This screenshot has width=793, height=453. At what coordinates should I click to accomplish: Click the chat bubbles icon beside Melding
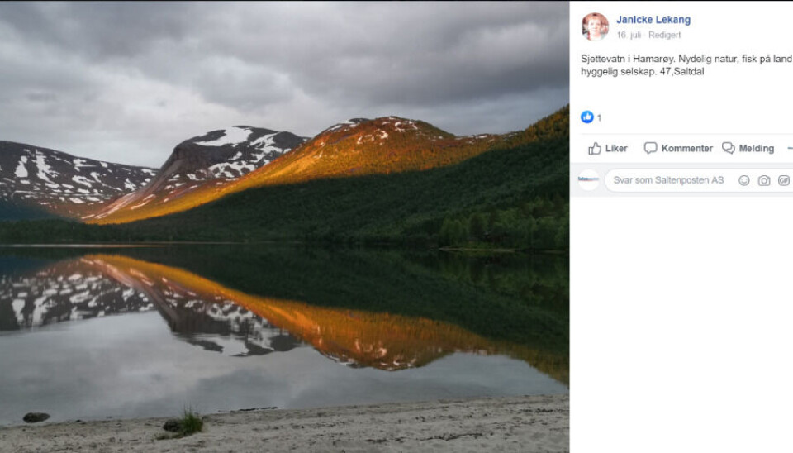[x=729, y=149]
